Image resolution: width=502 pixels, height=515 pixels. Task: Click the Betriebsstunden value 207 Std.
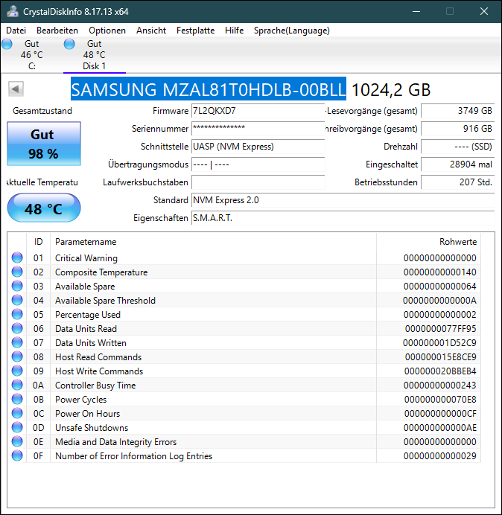457,182
